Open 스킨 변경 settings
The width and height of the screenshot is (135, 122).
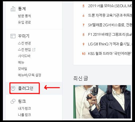click(24, 43)
